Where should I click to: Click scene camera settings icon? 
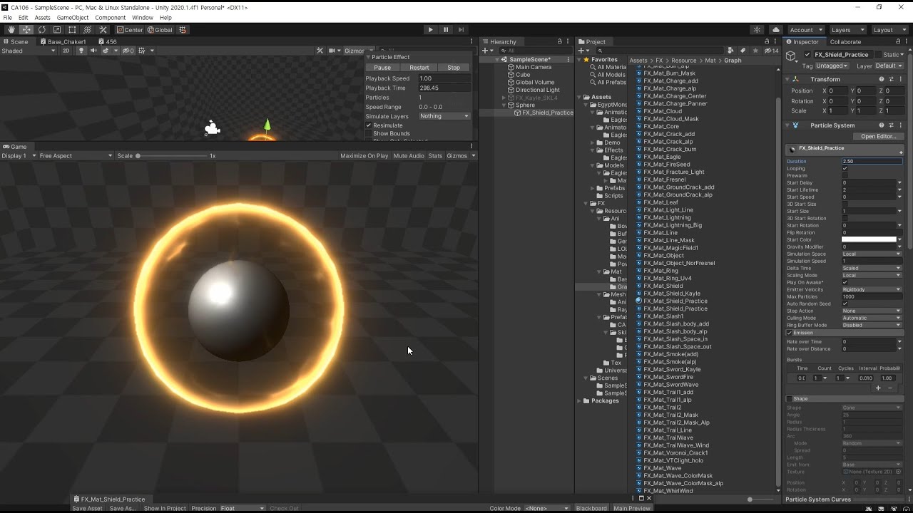tap(333, 51)
